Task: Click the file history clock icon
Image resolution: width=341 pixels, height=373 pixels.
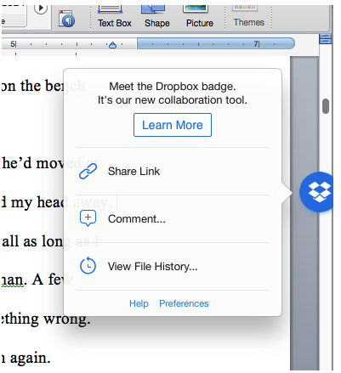Action: [x=88, y=266]
